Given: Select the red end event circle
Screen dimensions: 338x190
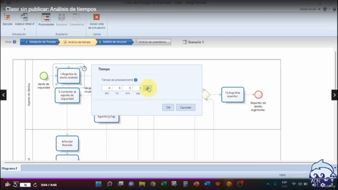Looking at the screenshot, I should pos(258,94).
